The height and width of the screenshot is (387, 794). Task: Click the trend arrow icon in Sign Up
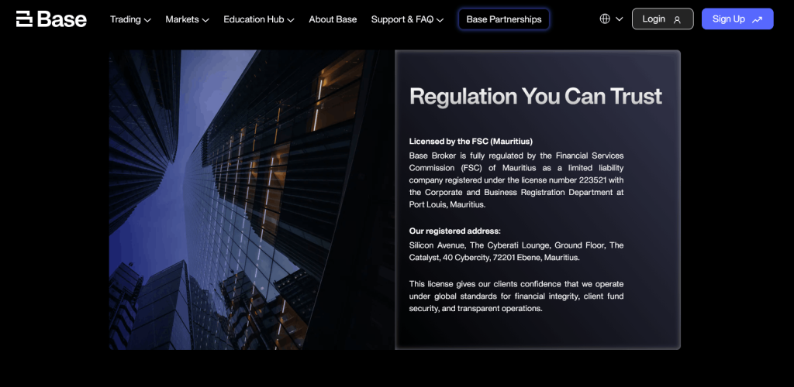pyautogui.click(x=757, y=19)
